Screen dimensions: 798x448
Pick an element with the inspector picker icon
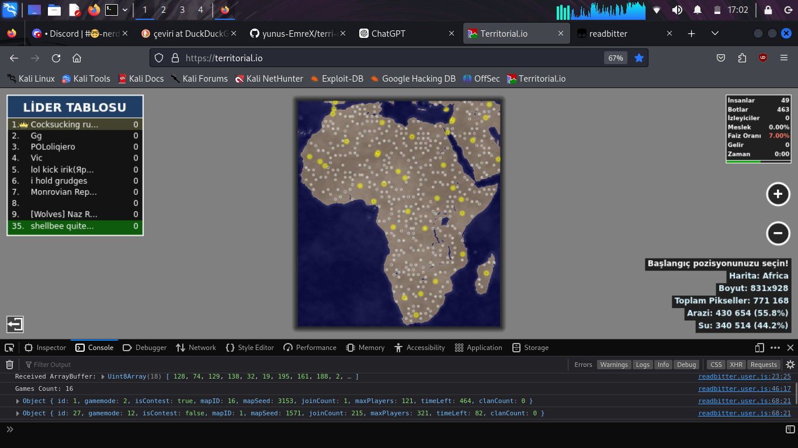(x=9, y=348)
